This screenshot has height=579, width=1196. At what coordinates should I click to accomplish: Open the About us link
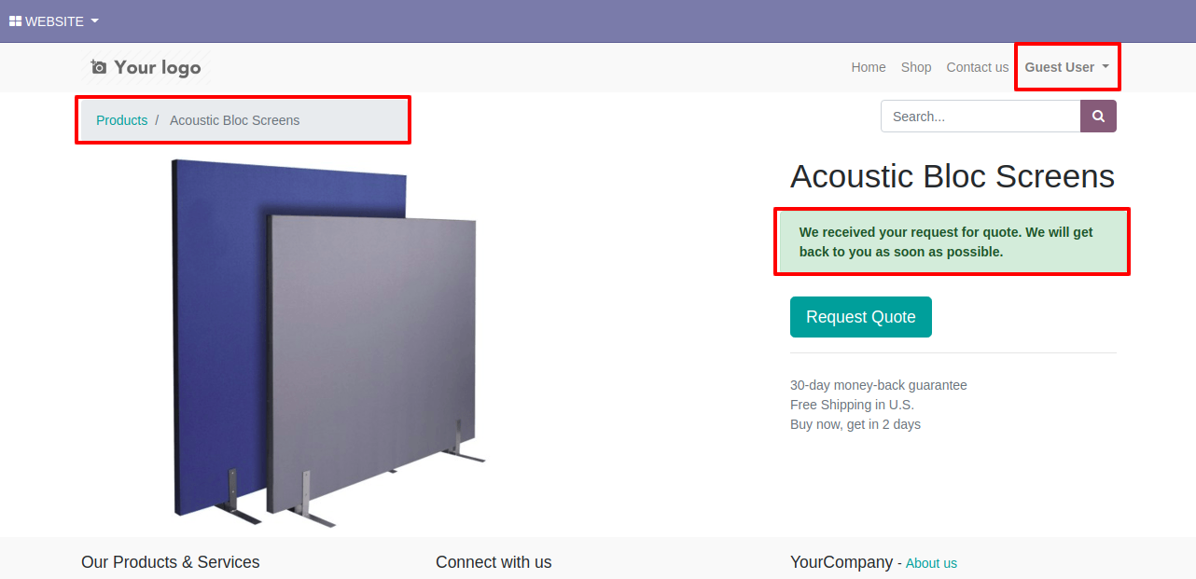tap(931, 563)
